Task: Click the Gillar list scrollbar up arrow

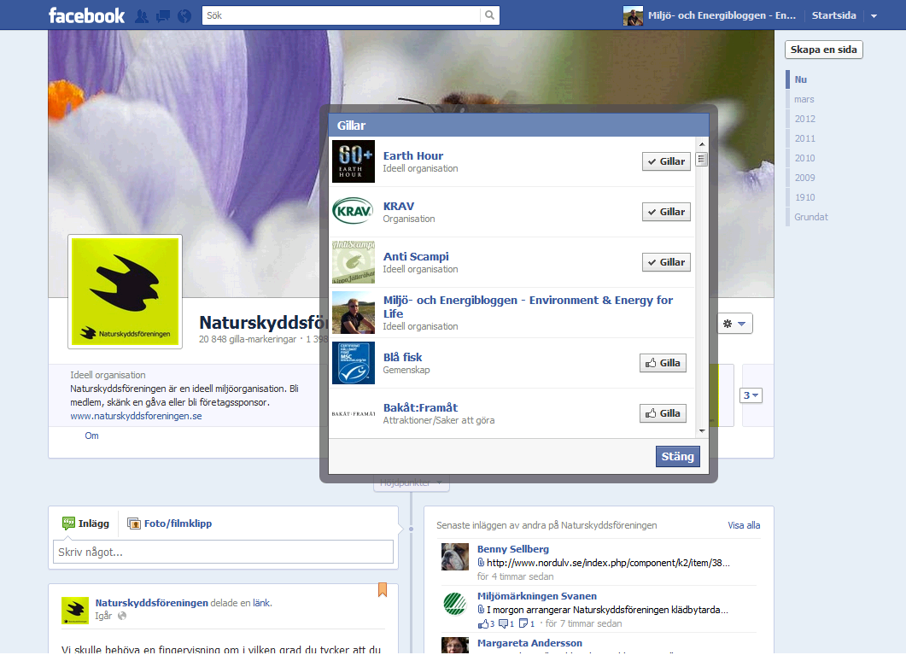Action: pyautogui.click(x=702, y=143)
